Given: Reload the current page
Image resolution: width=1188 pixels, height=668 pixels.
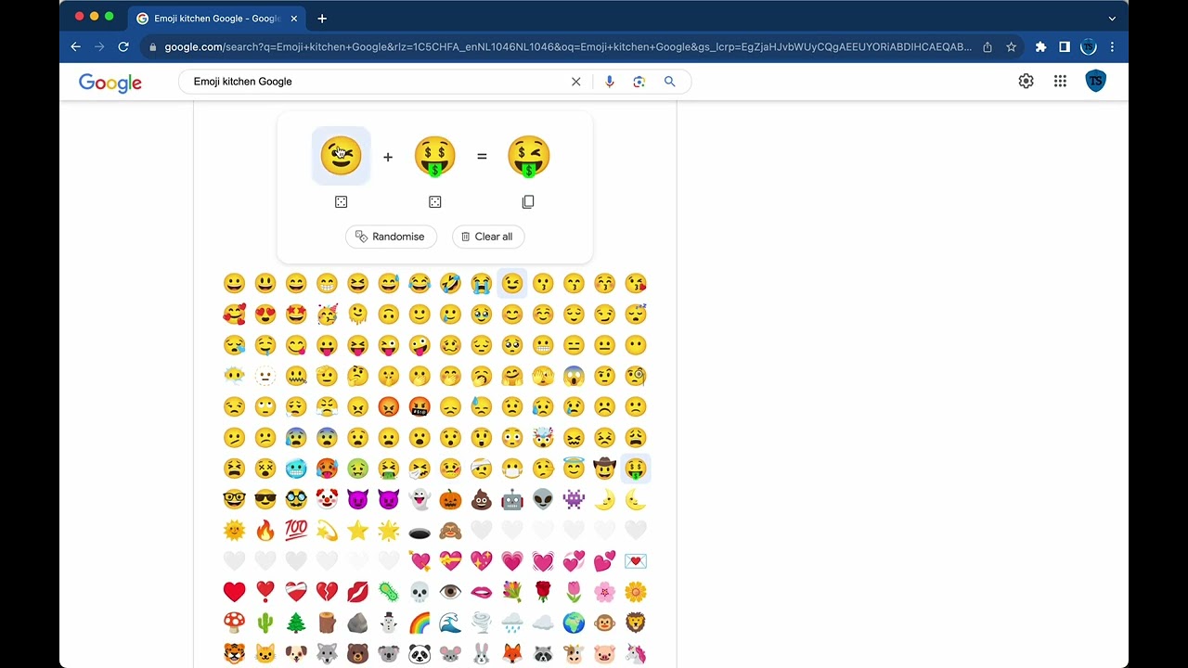Looking at the screenshot, I should coord(123,46).
